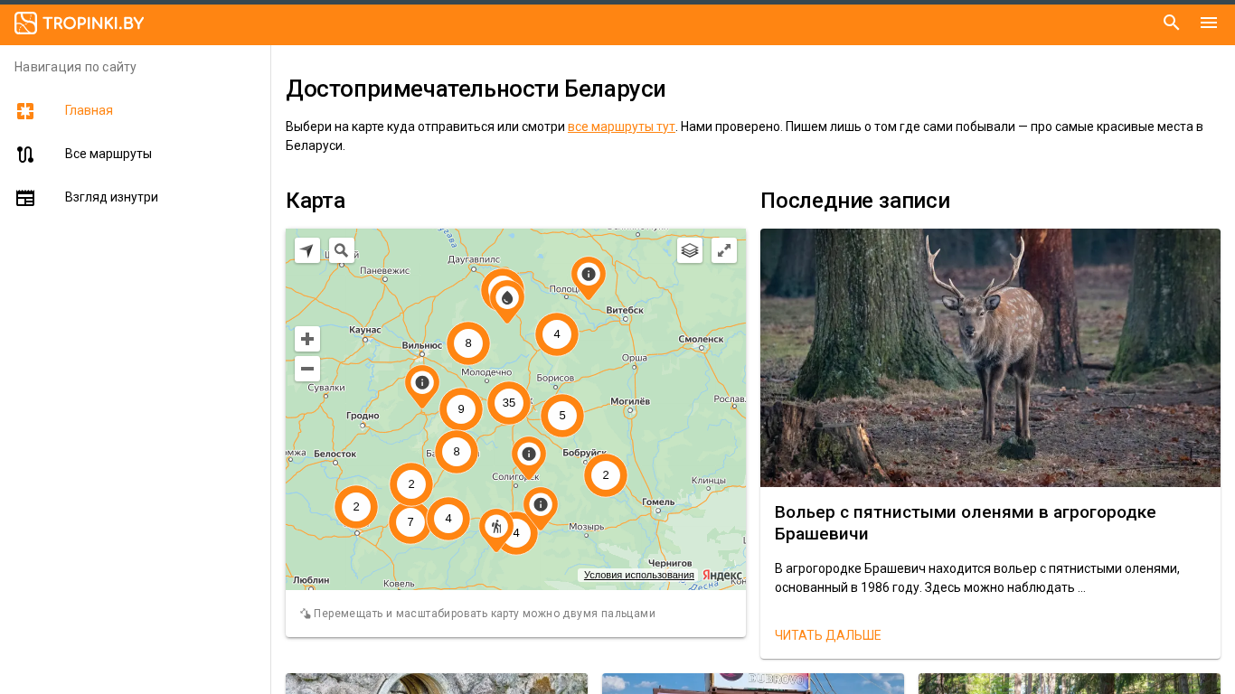The width and height of the screenshot is (1235, 694).
Task: Click the water drop pin marker
Action: pyautogui.click(x=507, y=298)
